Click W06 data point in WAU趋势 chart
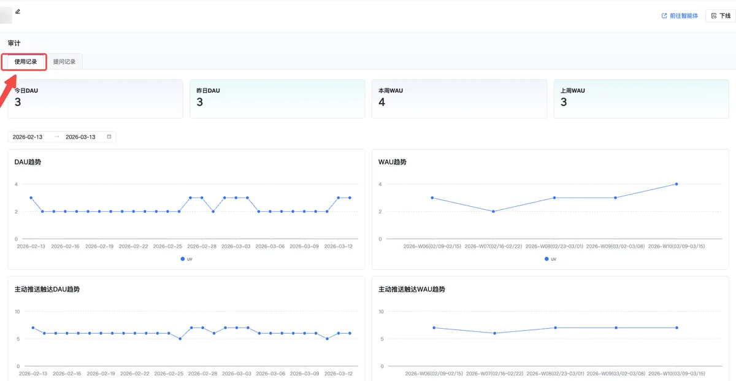 pyautogui.click(x=432, y=198)
